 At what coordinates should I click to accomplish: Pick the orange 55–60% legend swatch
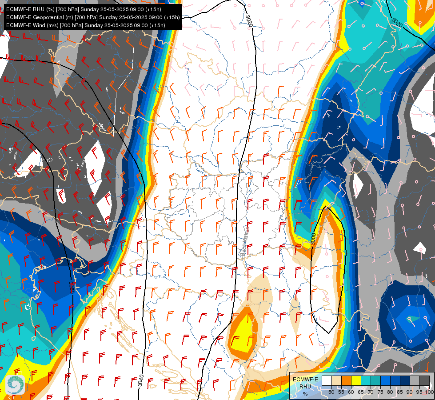(x=347, y=380)
